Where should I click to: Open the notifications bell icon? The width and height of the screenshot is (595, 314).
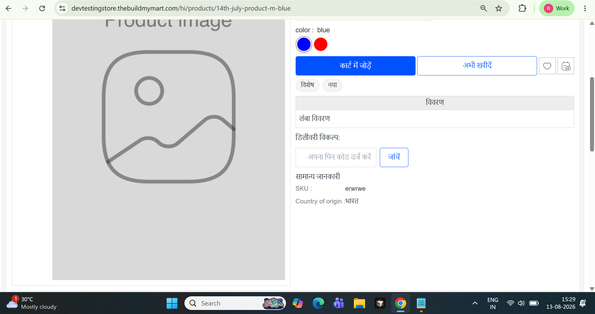583,303
